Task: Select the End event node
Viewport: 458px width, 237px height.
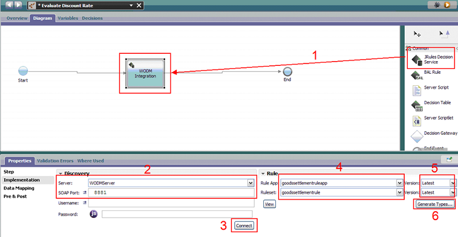Action: [x=287, y=71]
